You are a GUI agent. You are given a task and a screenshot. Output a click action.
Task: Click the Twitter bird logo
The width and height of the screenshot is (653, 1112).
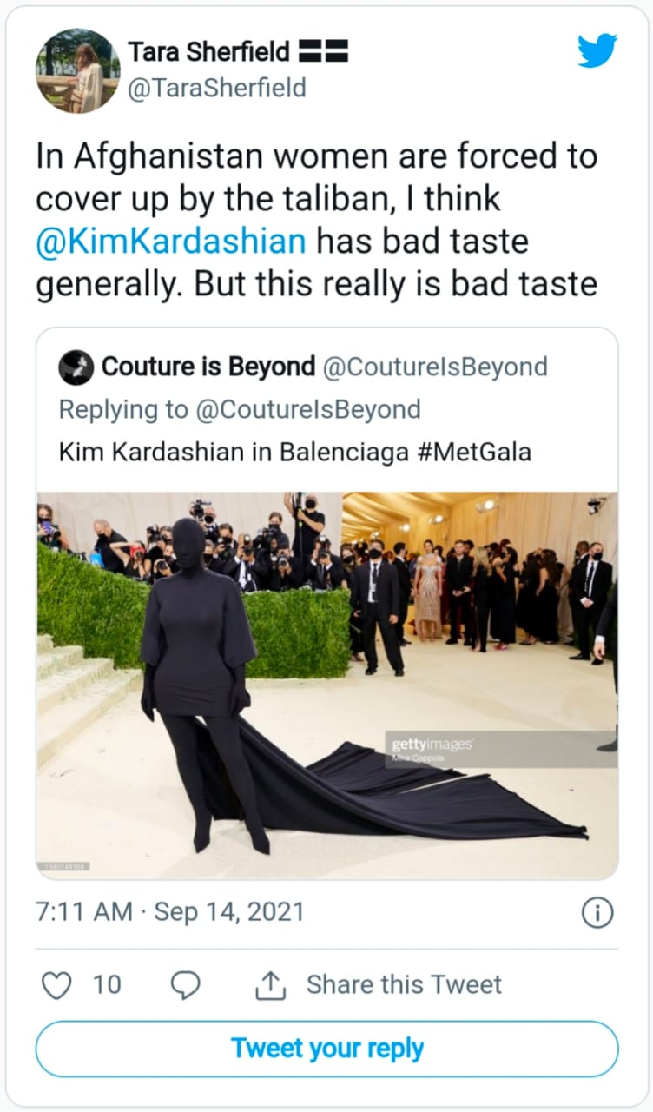click(x=597, y=50)
